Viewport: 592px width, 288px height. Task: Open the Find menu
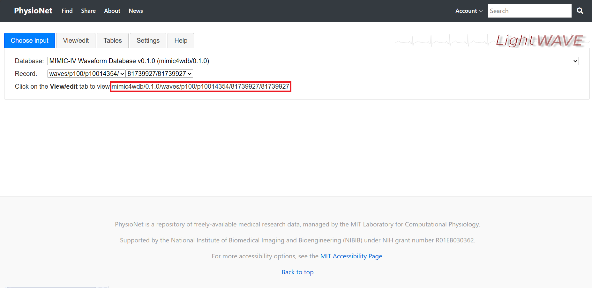(x=67, y=11)
